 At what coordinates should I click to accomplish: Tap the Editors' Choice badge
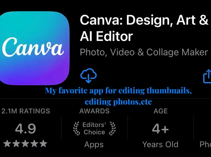coord(94,128)
